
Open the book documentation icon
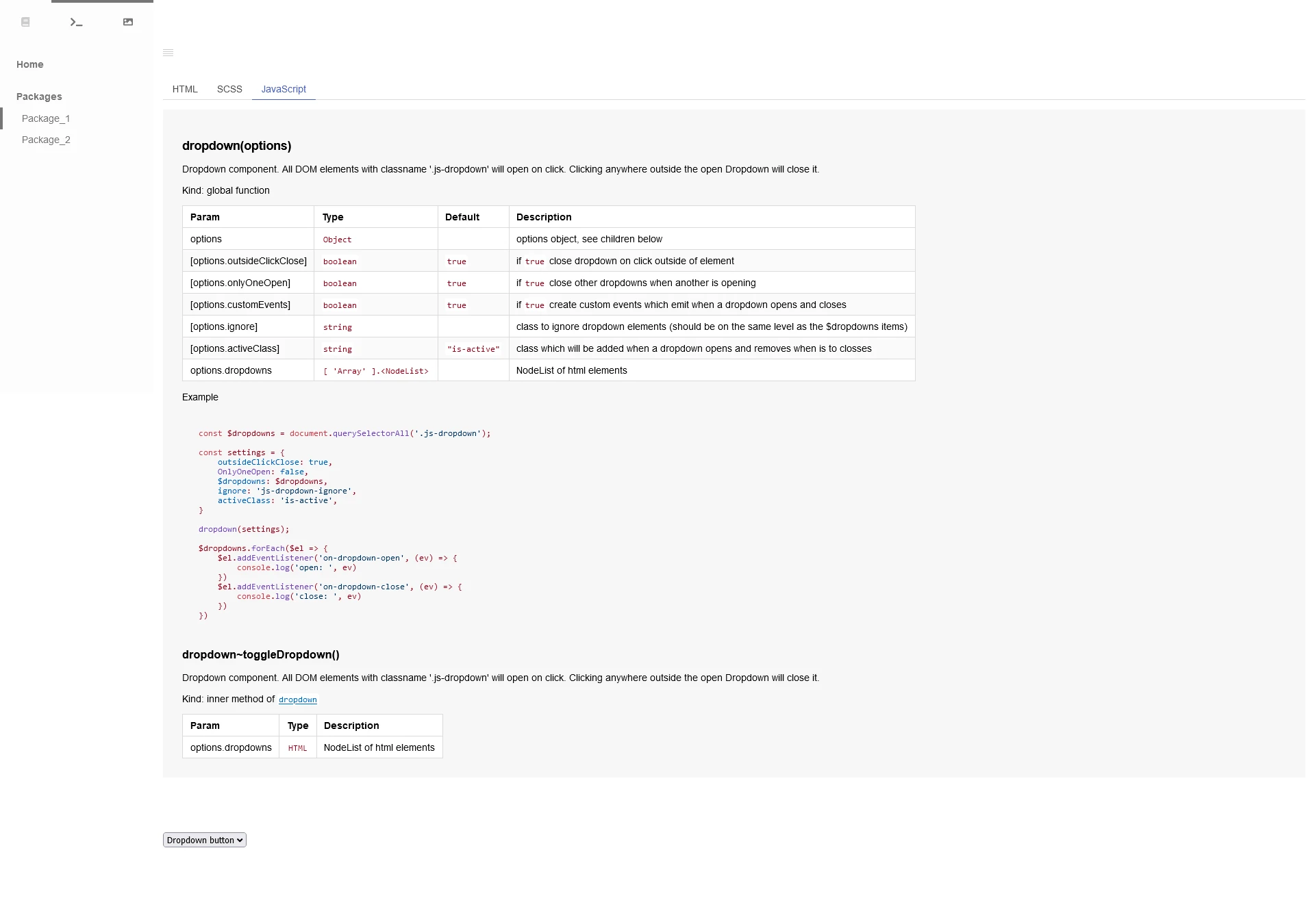tap(25, 22)
